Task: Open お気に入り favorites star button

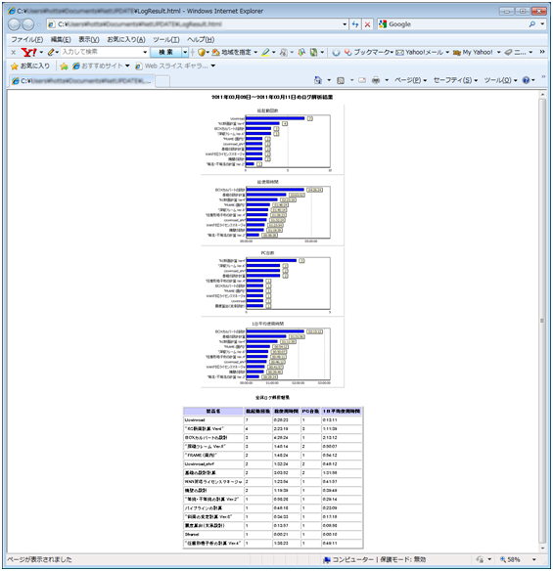Action: [x=30, y=66]
